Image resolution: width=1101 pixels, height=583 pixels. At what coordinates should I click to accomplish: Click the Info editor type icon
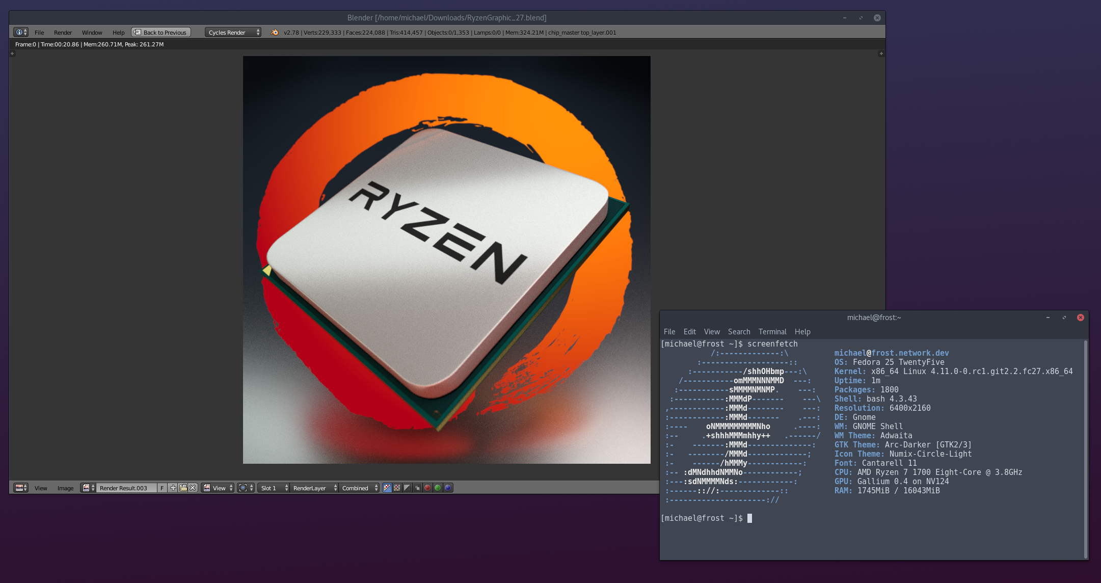click(x=20, y=32)
